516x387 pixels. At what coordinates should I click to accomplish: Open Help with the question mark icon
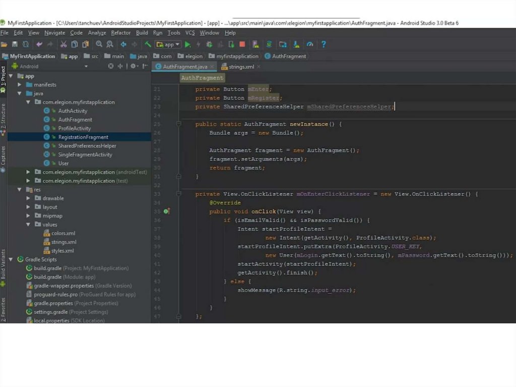pos(323,44)
